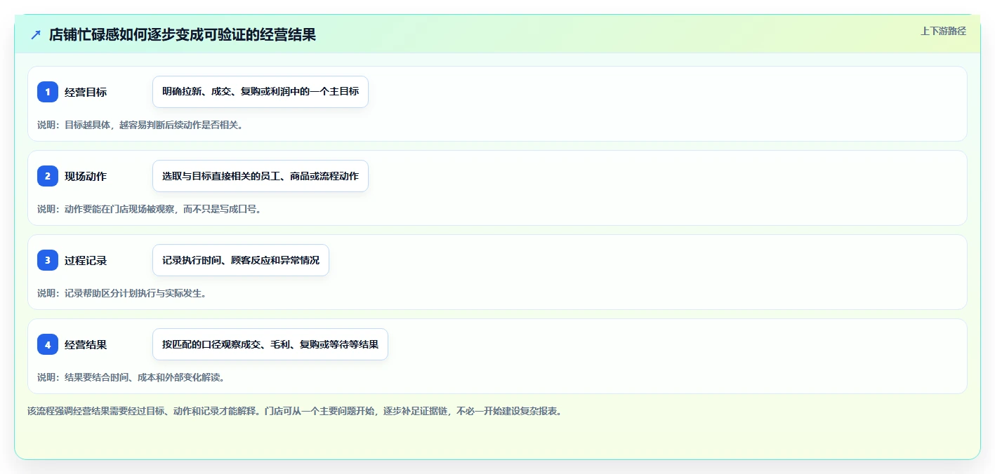
Task: Click the title 店铺忙碌感如何逐步变成可验证的经营结果
Action: [182, 34]
